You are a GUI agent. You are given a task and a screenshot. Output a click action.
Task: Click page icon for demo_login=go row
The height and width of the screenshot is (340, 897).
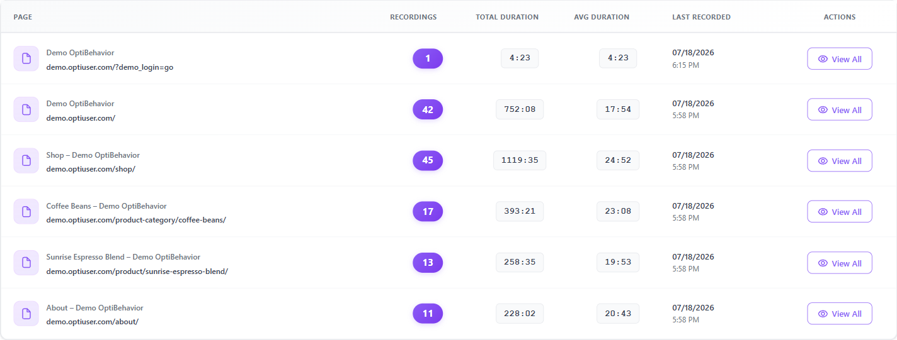coord(26,58)
